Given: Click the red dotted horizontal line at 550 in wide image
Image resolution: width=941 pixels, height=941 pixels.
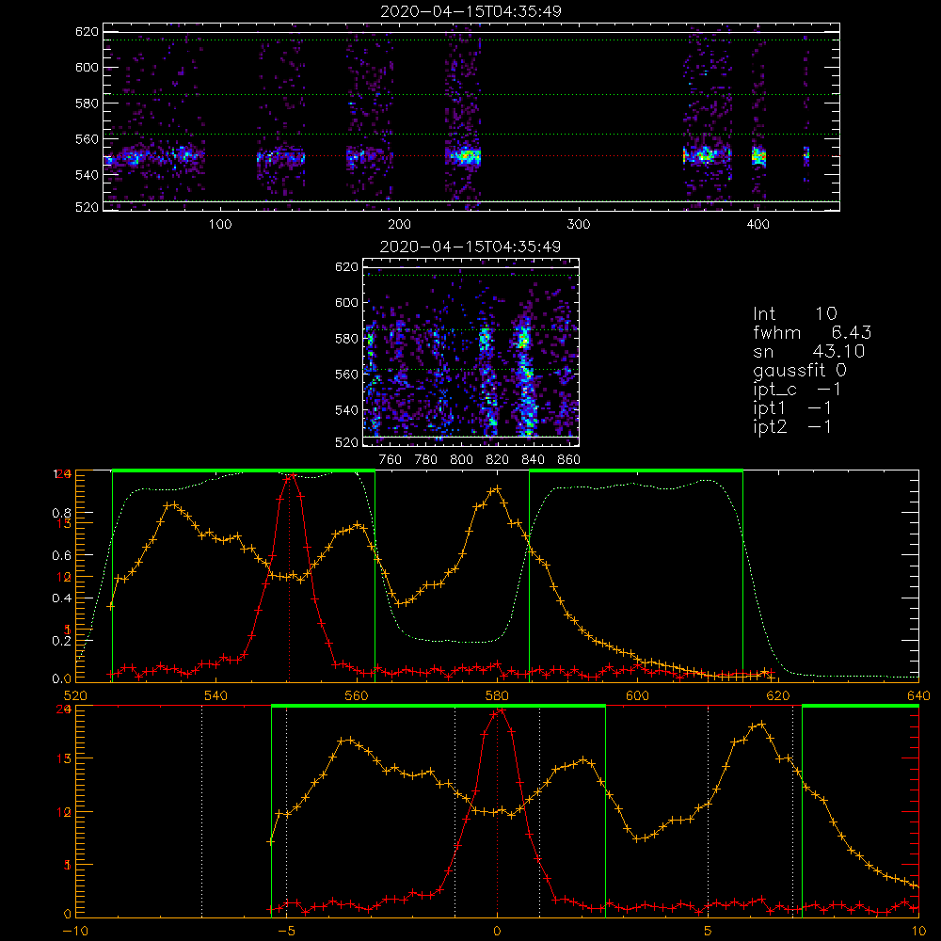Looking at the screenshot, I should pyautogui.click(x=471, y=156).
